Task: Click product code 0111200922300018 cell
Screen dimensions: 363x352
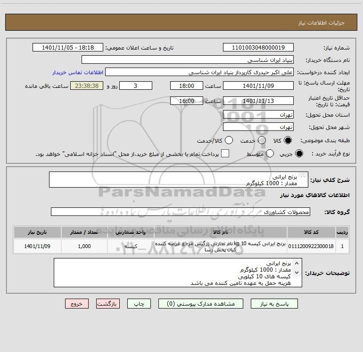Action: [x=311, y=246]
